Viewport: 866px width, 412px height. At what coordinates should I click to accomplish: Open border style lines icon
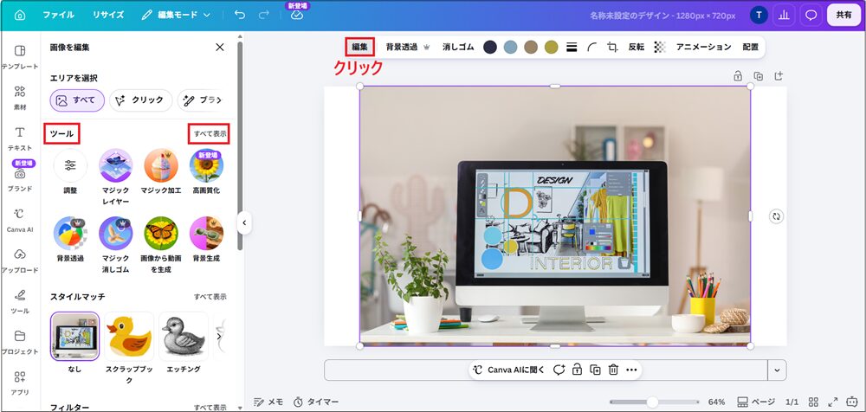(x=572, y=47)
